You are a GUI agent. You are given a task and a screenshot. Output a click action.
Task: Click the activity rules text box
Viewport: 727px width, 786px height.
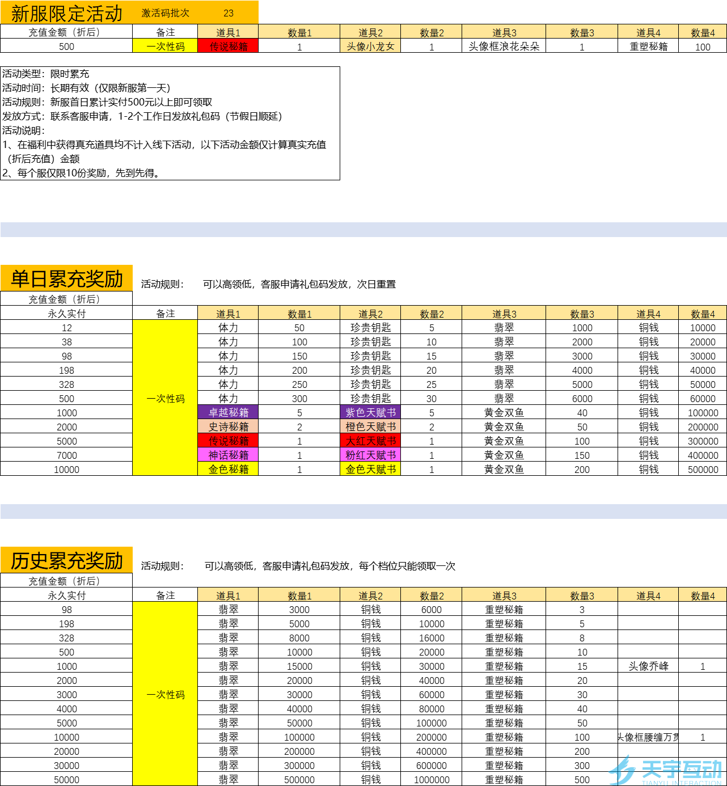[170, 123]
